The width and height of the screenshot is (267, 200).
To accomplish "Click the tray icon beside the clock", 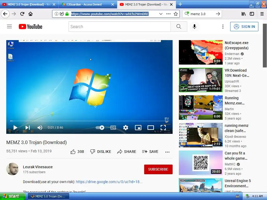I will point(247,196).
